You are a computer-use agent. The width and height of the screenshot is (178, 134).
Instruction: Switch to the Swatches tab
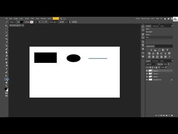tap(155, 26)
